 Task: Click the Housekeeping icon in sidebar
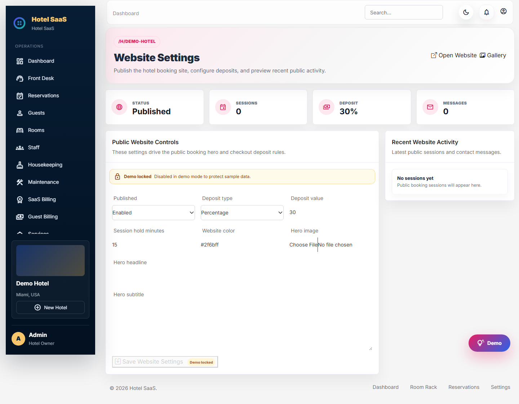(20, 165)
